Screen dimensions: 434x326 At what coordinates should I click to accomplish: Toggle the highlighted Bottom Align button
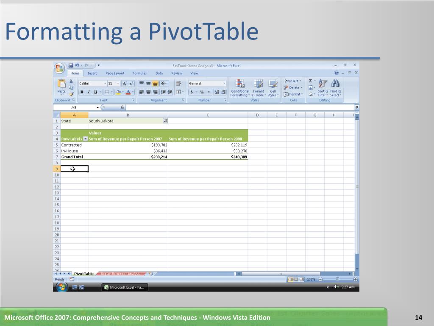pos(155,84)
